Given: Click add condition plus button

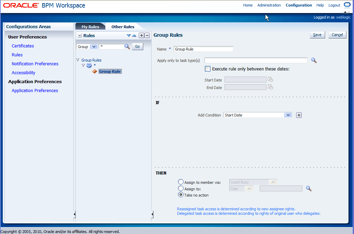Looking at the screenshot, I should (x=299, y=115).
